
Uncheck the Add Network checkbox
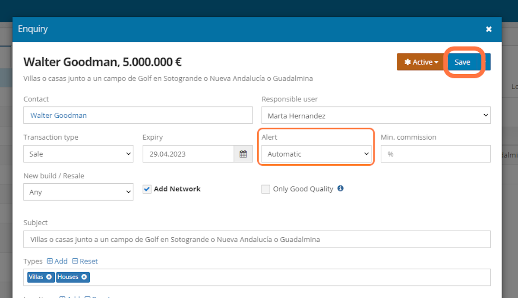(x=147, y=188)
